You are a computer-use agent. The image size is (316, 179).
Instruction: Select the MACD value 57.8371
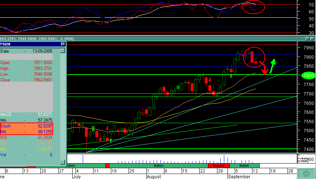click(x=45, y=114)
